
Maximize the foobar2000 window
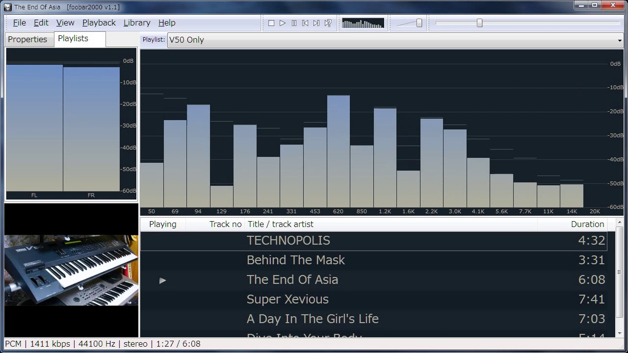pos(594,5)
